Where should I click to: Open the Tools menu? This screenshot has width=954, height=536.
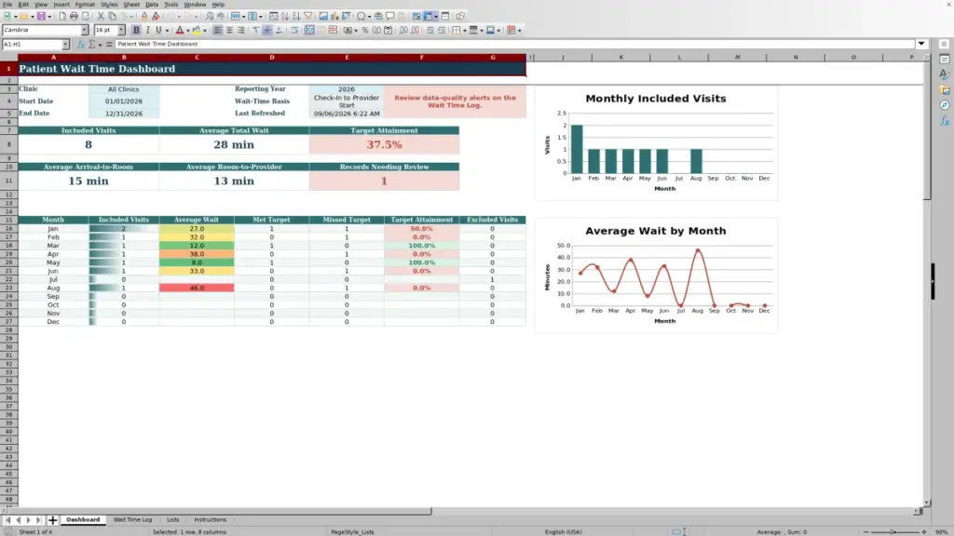(171, 5)
